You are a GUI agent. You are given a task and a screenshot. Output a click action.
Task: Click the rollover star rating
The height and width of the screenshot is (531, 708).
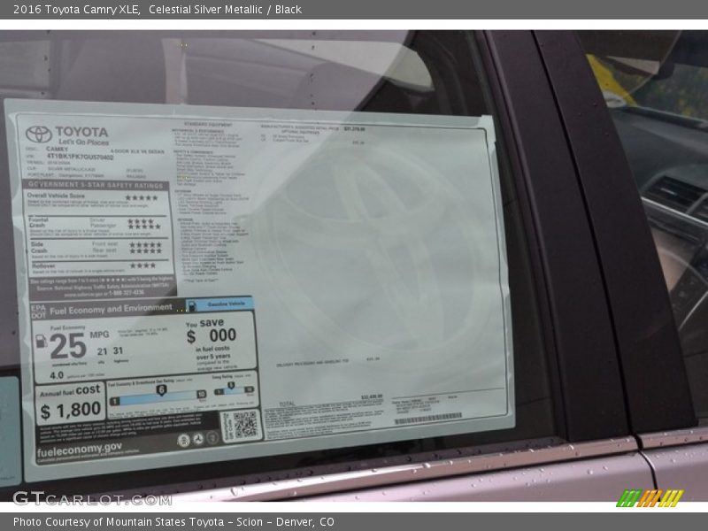click(143, 265)
